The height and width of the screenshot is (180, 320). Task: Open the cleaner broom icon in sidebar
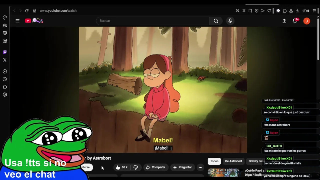tap(5, 25)
